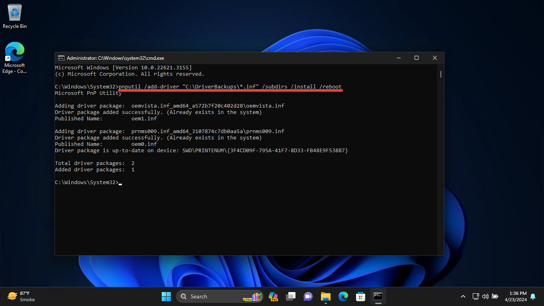Open the Chat app on taskbar

308,296
